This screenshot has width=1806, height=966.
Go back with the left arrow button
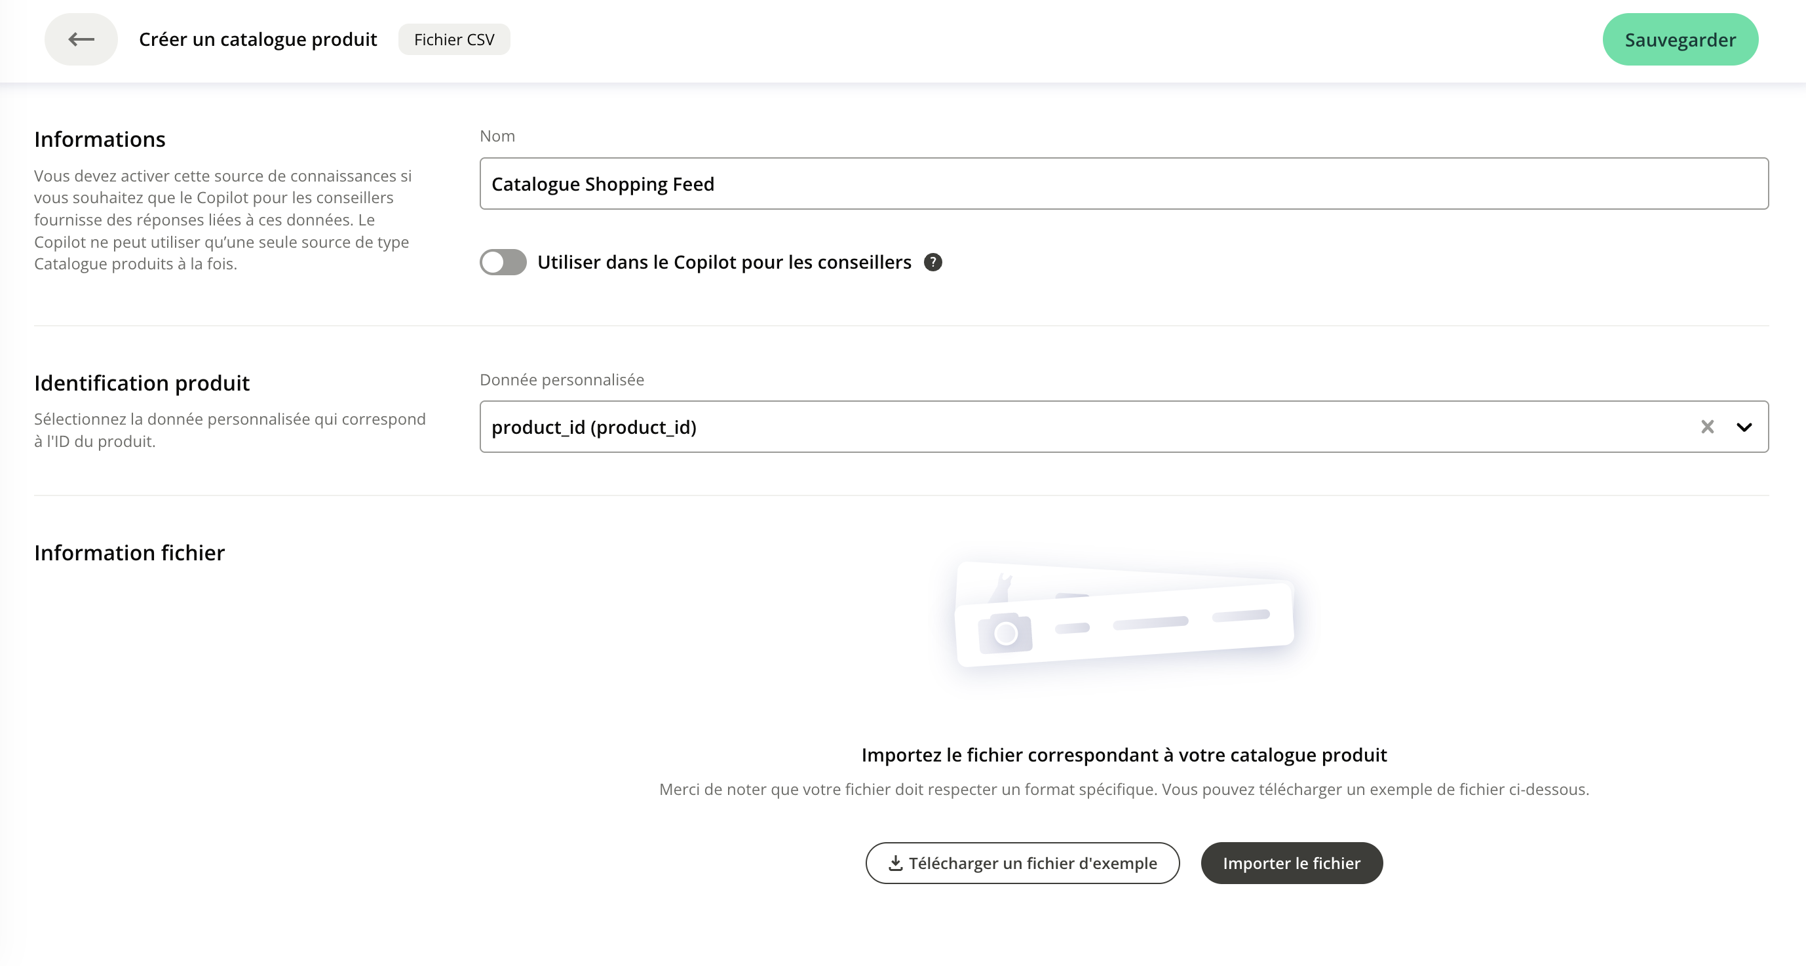click(x=81, y=39)
